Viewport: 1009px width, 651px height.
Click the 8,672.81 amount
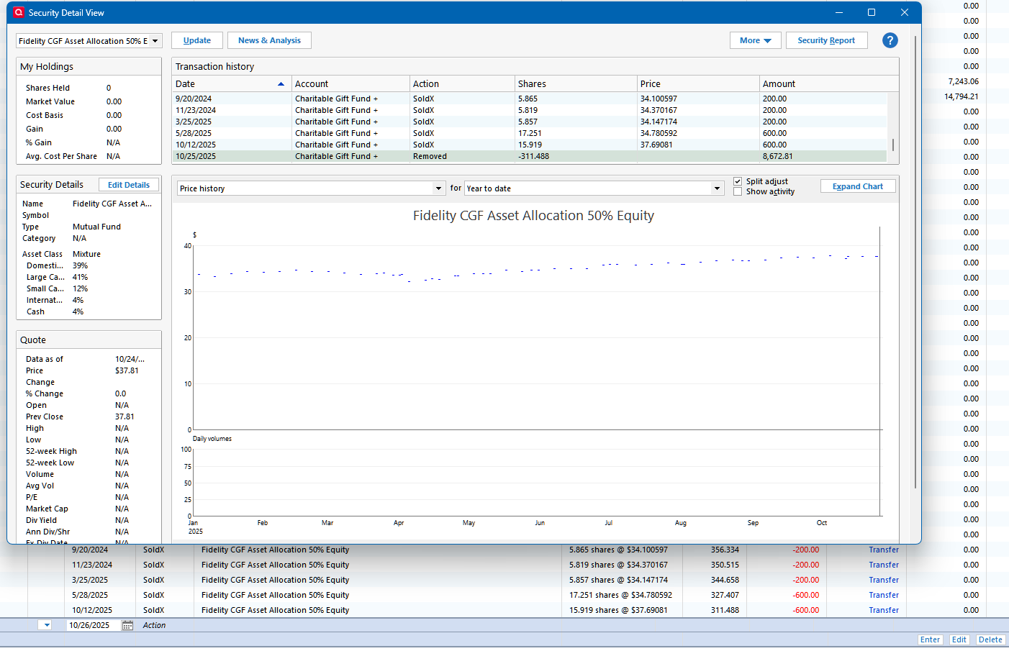click(778, 156)
